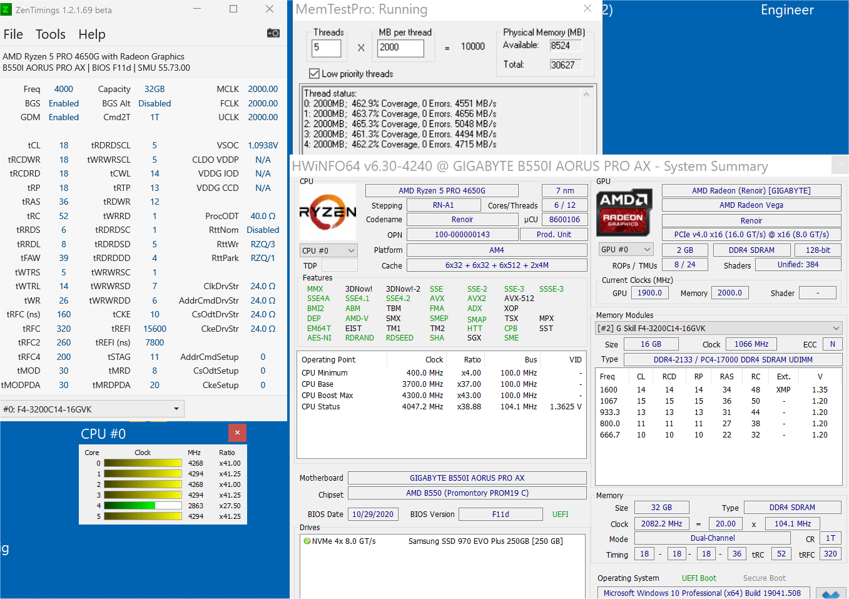Click core 4 clock usage bar

tap(143, 505)
